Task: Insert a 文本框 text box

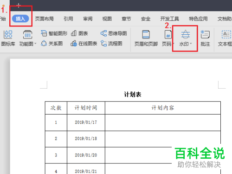Action: point(225,39)
